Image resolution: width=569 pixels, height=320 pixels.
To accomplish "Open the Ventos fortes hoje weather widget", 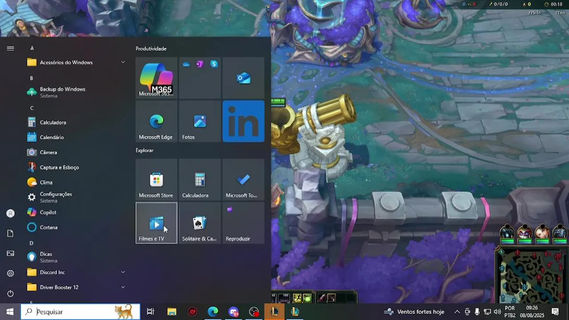I will pos(414,312).
